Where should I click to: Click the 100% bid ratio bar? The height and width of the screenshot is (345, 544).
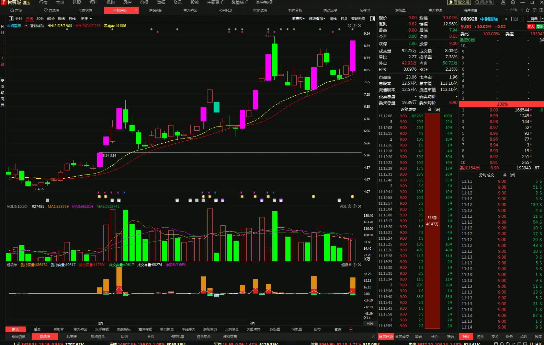click(502, 104)
